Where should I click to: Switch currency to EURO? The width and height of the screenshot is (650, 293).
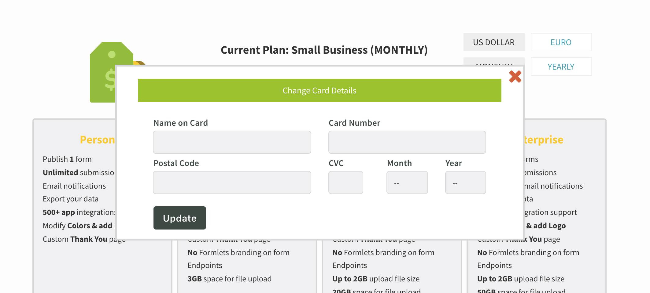pyautogui.click(x=561, y=42)
